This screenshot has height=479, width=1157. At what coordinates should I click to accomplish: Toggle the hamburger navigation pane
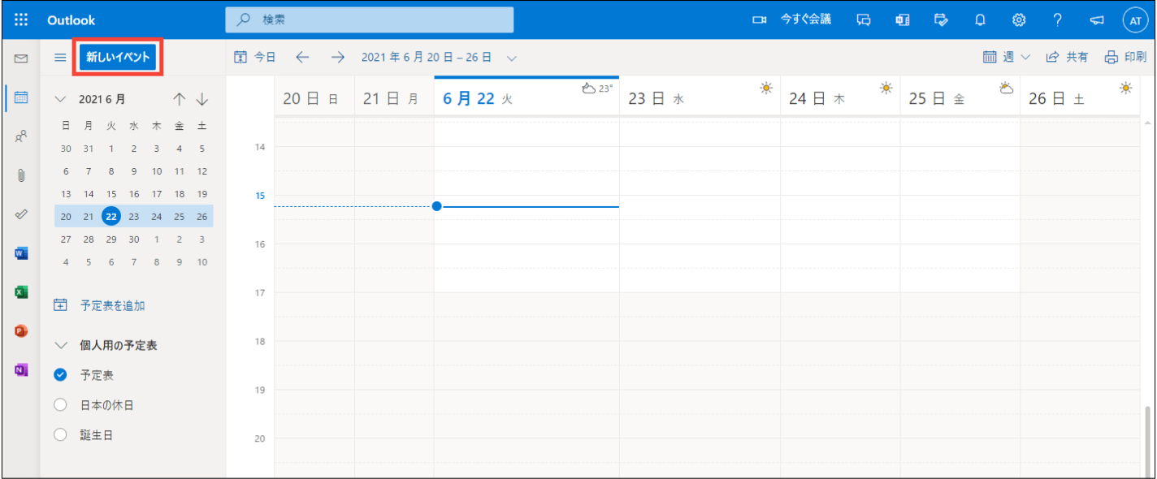tap(60, 58)
